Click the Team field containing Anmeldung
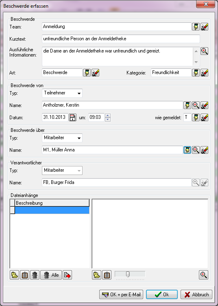The height and width of the screenshot is (306, 218). pos(117,26)
